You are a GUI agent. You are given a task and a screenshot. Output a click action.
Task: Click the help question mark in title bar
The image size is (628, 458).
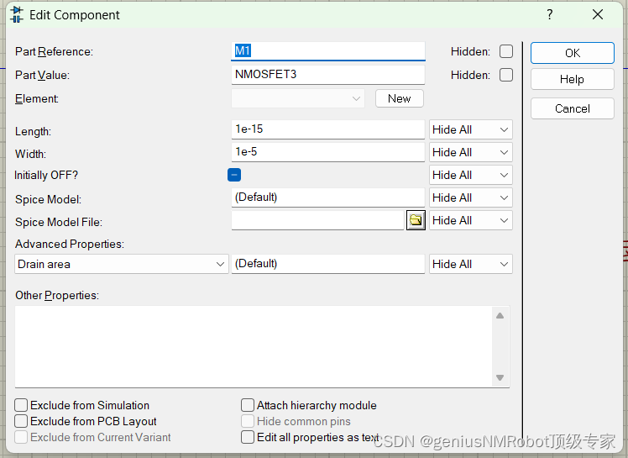point(549,15)
